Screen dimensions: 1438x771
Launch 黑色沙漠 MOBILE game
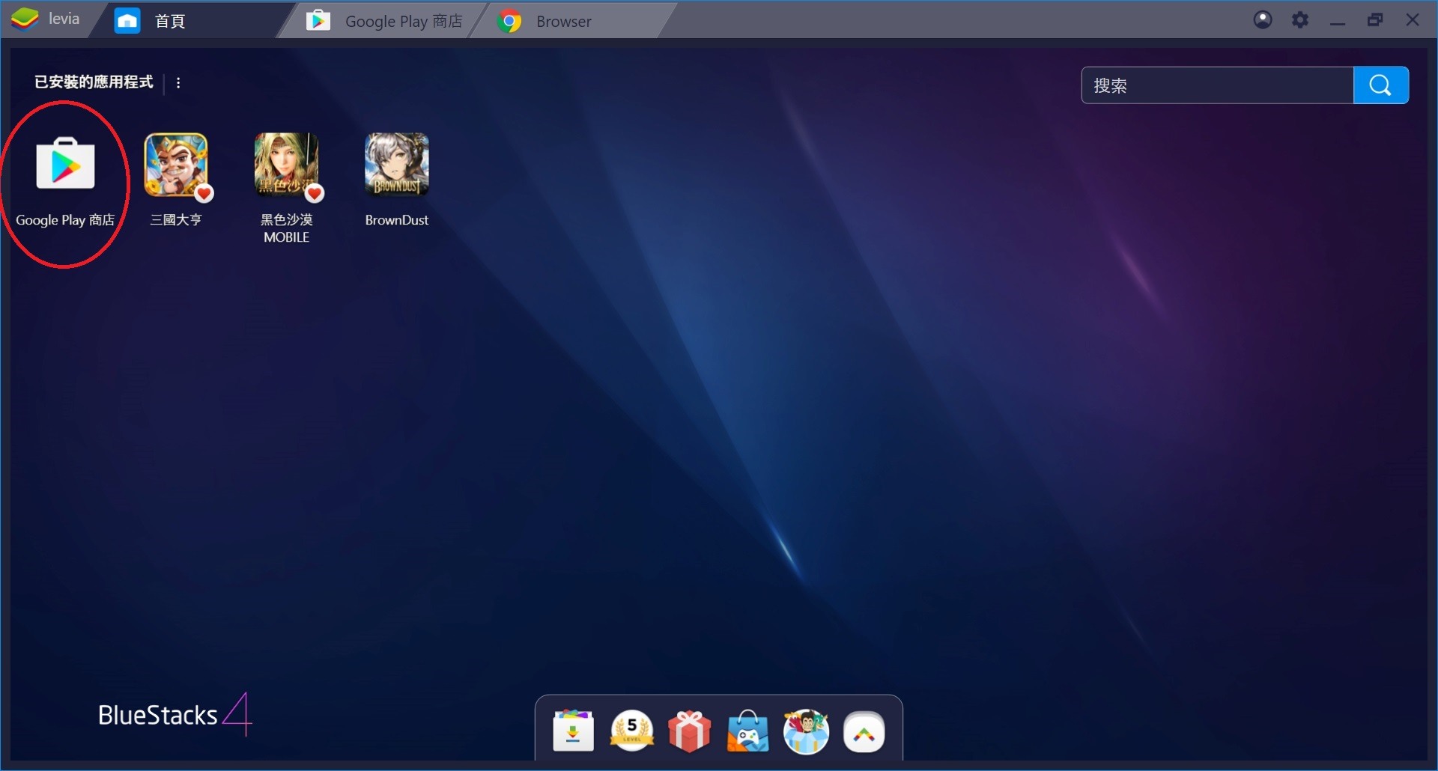pos(286,165)
